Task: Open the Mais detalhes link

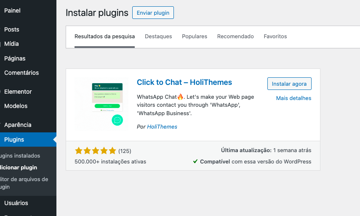Action: (x=293, y=98)
